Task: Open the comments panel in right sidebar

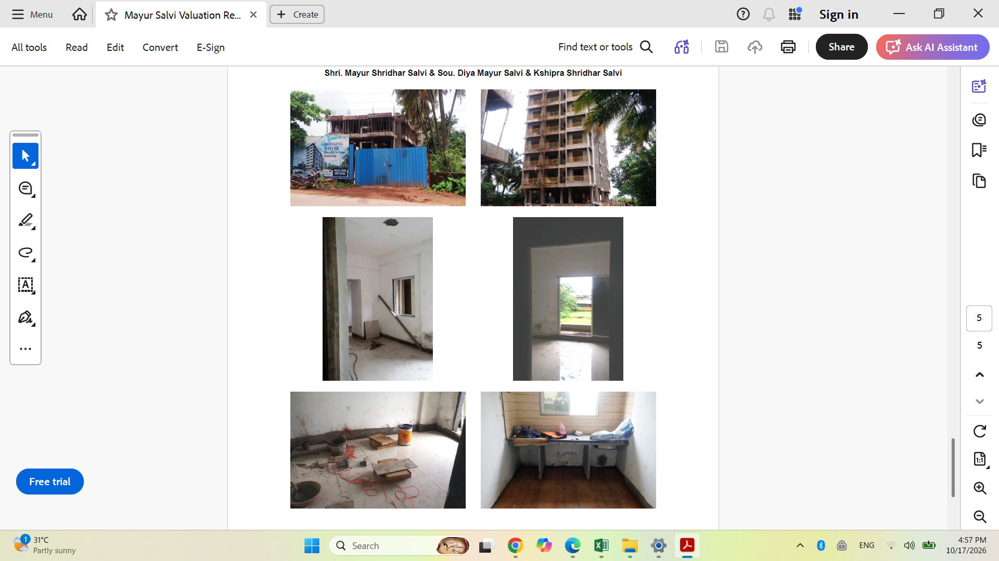Action: (x=979, y=120)
